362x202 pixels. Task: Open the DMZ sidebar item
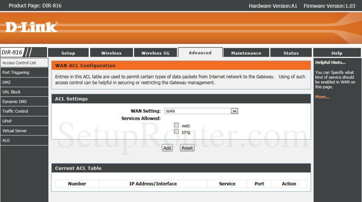pyautogui.click(x=7, y=82)
